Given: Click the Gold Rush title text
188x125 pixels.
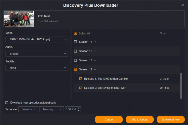Looking at the screenshot, I should pyautogui.click(x=44, y=16).
